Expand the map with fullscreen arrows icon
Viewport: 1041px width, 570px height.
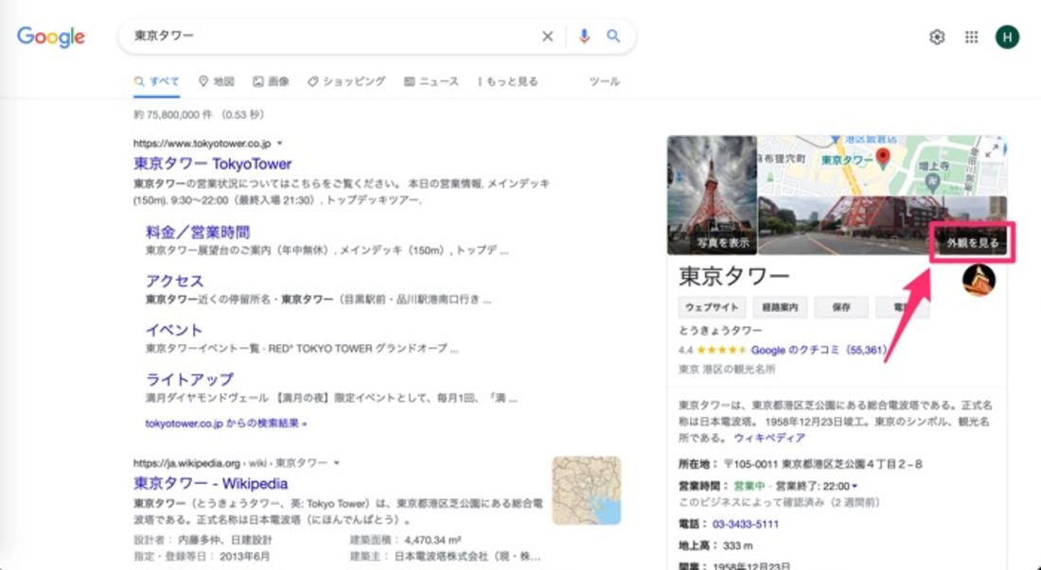click(992, 150)
